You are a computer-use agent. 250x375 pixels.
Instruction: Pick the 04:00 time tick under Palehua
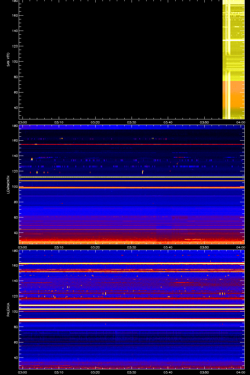[x=241, y=372]
